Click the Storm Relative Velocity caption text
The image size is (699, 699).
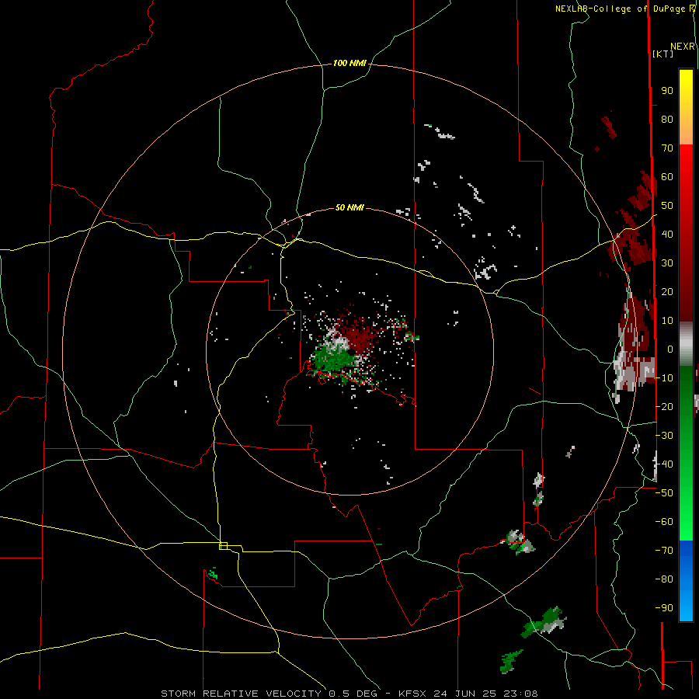click(x=349, y=694)
